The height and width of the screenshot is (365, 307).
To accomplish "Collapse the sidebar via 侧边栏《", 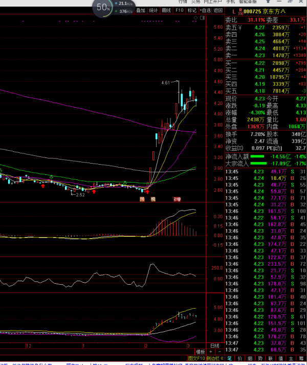I will 215,358.
